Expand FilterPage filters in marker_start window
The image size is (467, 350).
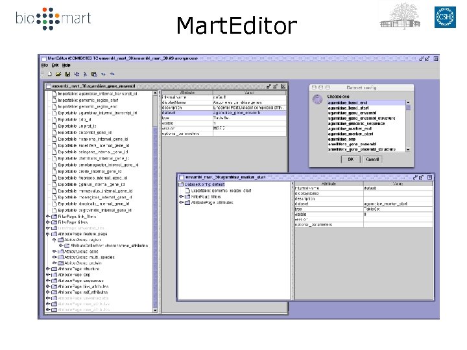[181, 197]
